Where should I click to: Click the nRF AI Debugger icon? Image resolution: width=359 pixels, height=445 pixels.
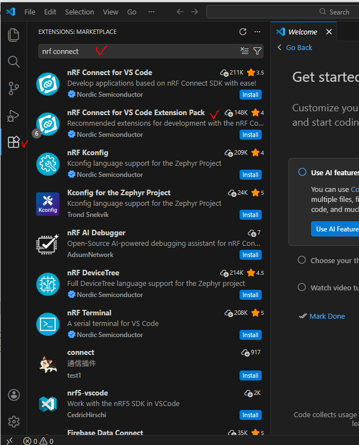pyautogui.click(x=48, y=244)
